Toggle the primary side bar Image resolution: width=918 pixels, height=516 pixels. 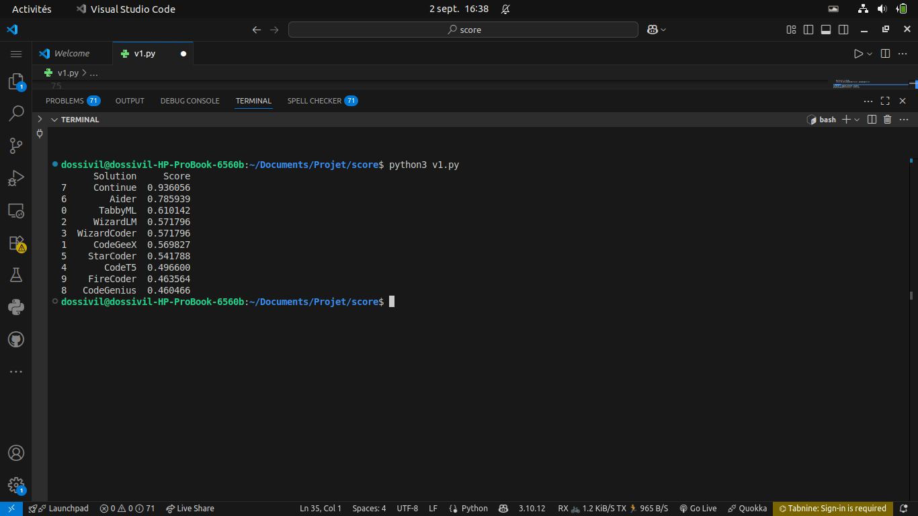[x=808, y=30]
